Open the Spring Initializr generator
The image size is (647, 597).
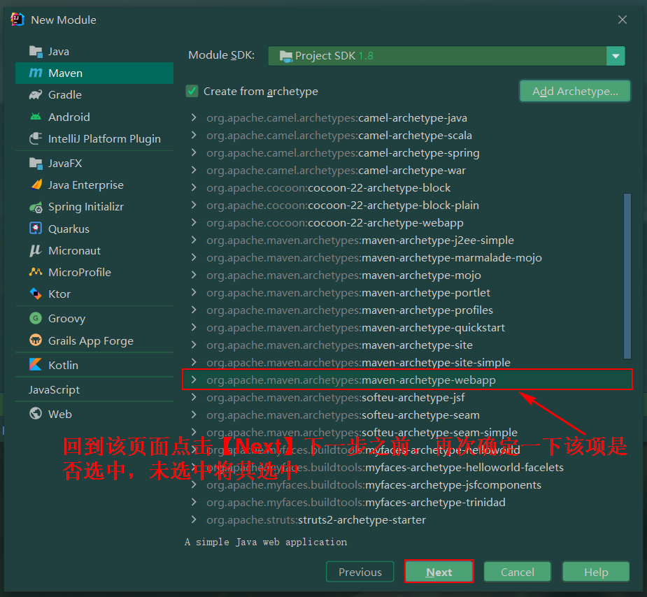36,206
